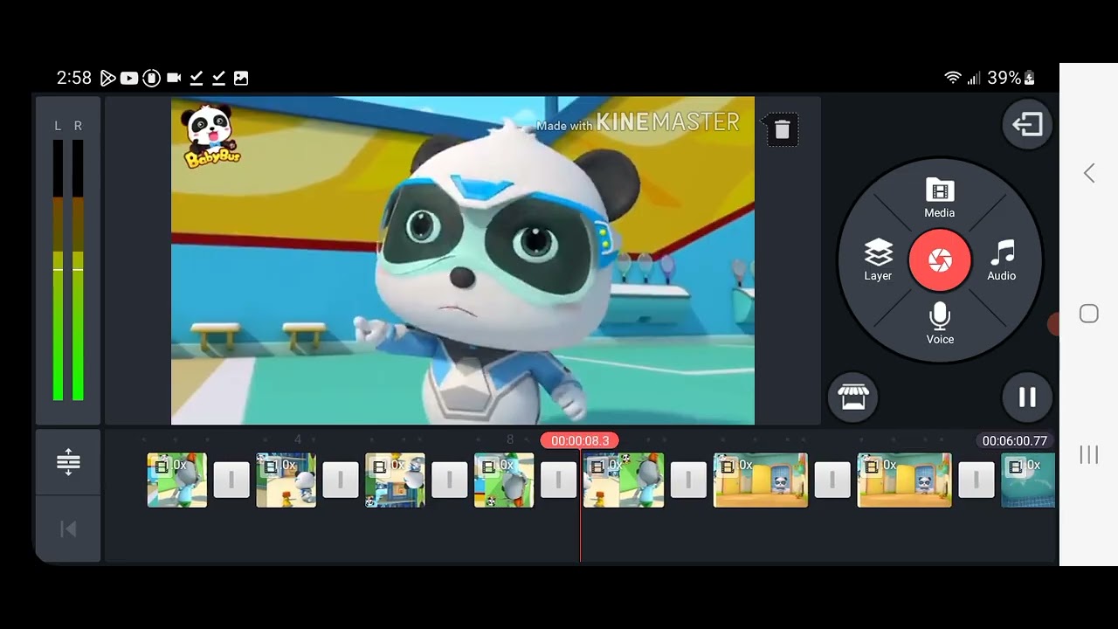Exit the project using the back-arrow icon
This screenshot has height=629, width=1118.
pyautogui.click(x=1027, y=124)
